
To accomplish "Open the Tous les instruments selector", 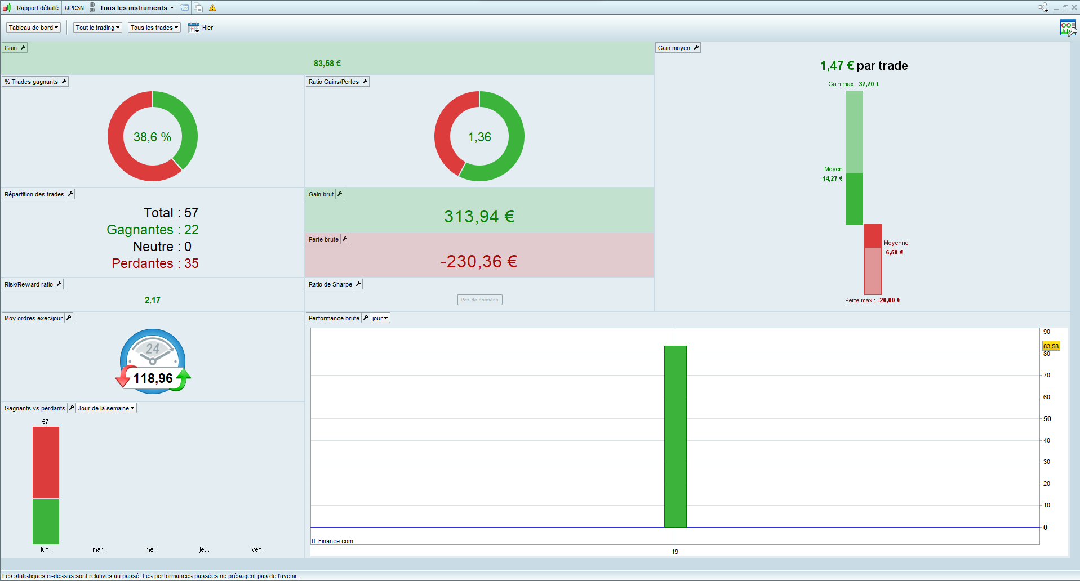I will pyautogui.click(x=137, y=8).
